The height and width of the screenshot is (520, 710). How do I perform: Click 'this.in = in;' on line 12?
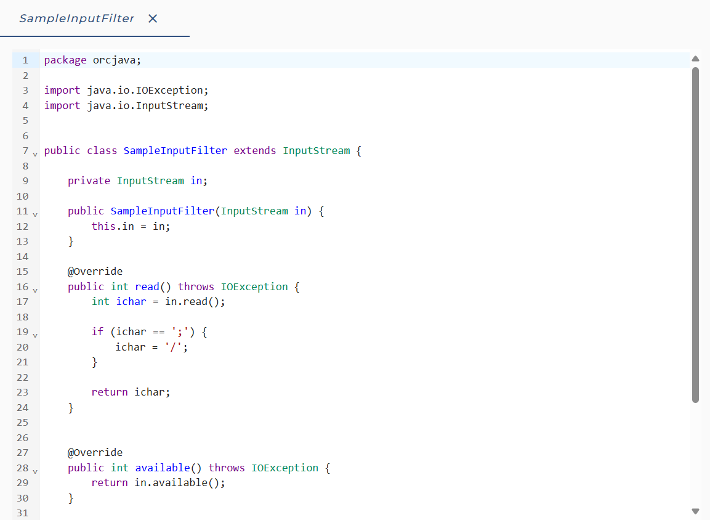pyautogui.click(x=131, y=226)
